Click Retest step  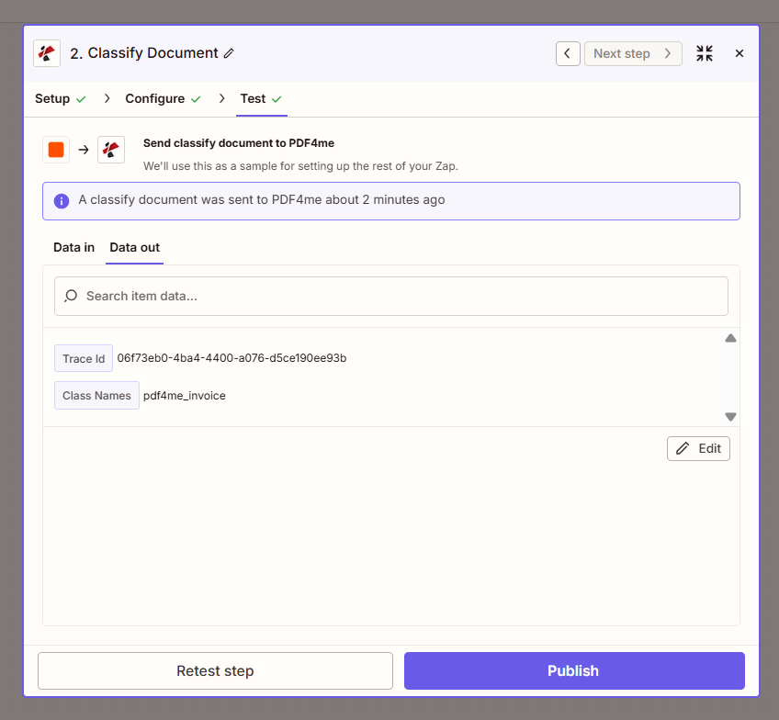214,670
